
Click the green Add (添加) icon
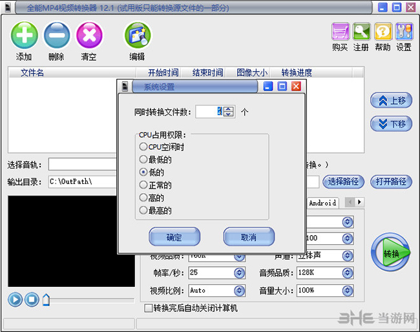tap(24, 36)
